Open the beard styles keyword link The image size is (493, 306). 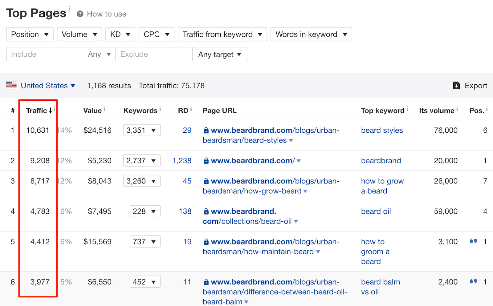[382, 130]
